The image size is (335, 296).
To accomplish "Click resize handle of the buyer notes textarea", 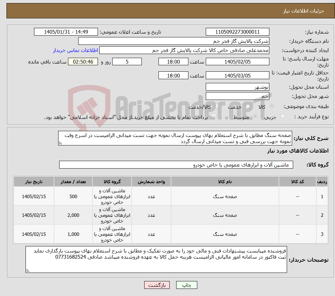I will point(28,271).
